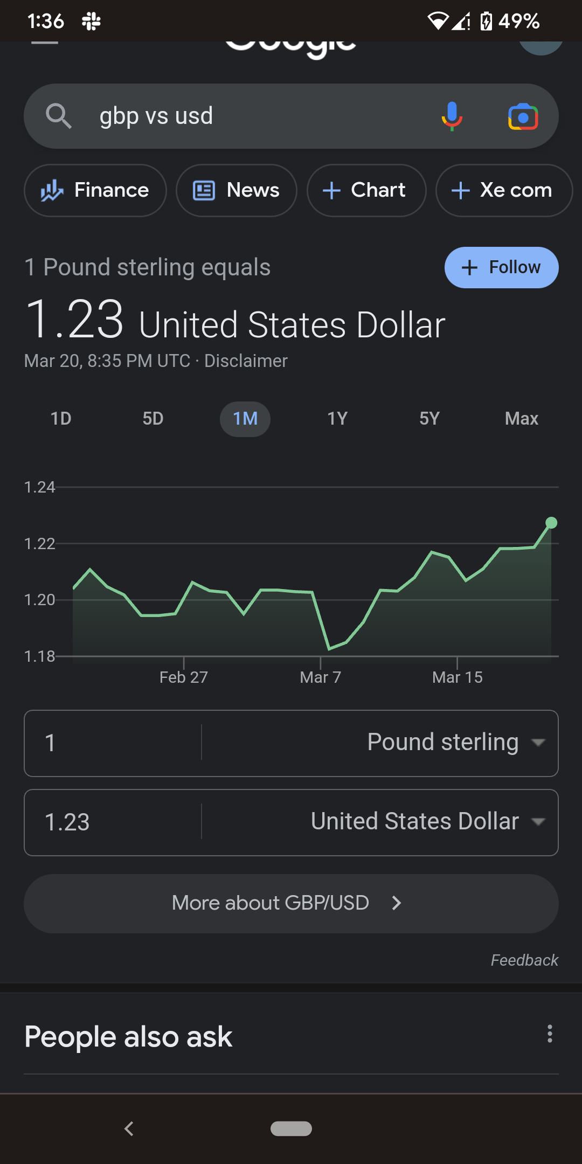Screen dimensions: 582x1164
Task: Show the Max time range chart
Action: point(521,419)
